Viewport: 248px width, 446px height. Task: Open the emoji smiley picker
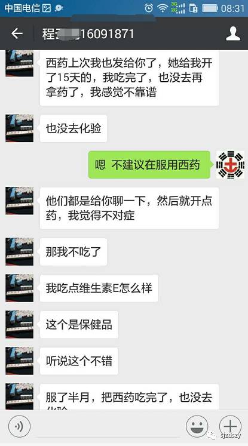[x=197, y=426]
